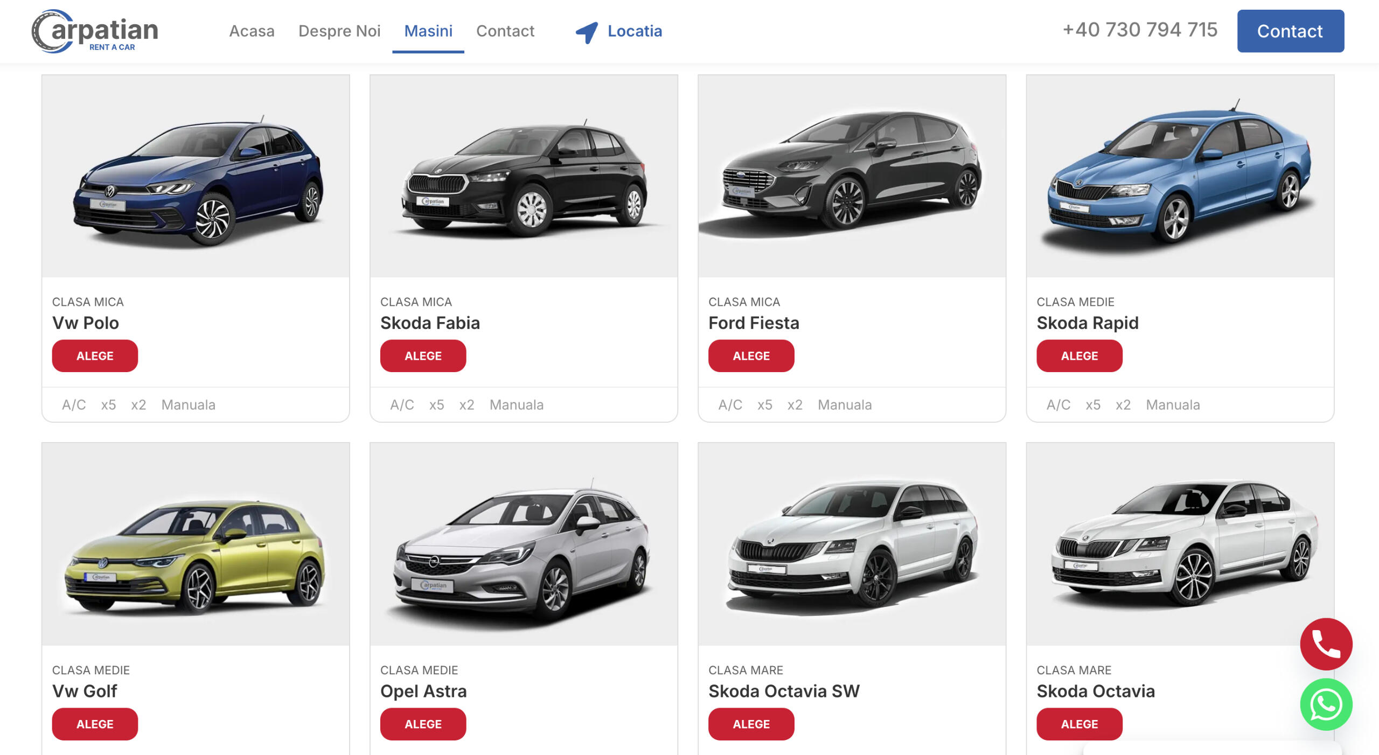Pick the Vw Golf via ALEGE
Screen dimensions: 1379x755
click(95, 724)
